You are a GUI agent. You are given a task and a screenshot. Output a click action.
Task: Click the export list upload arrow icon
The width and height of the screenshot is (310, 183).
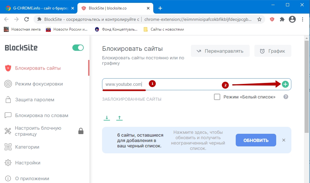tap(119, 118)
